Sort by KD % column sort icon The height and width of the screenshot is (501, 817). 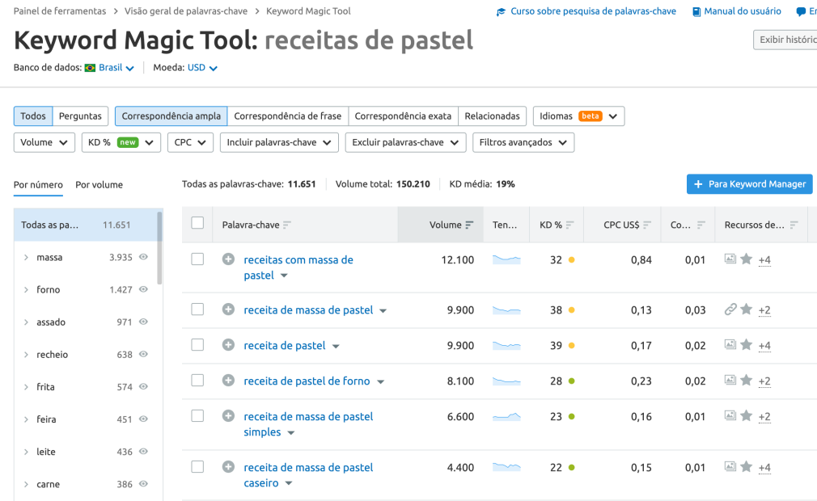[x=569, y=225]
